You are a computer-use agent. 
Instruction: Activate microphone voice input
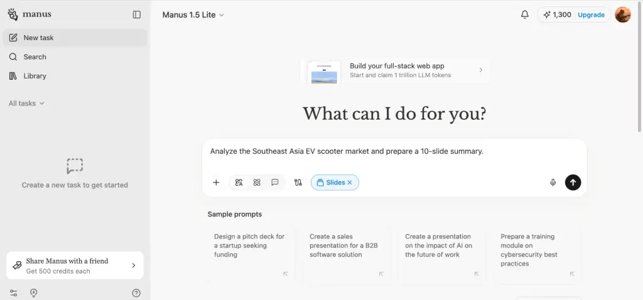[553, 183]
